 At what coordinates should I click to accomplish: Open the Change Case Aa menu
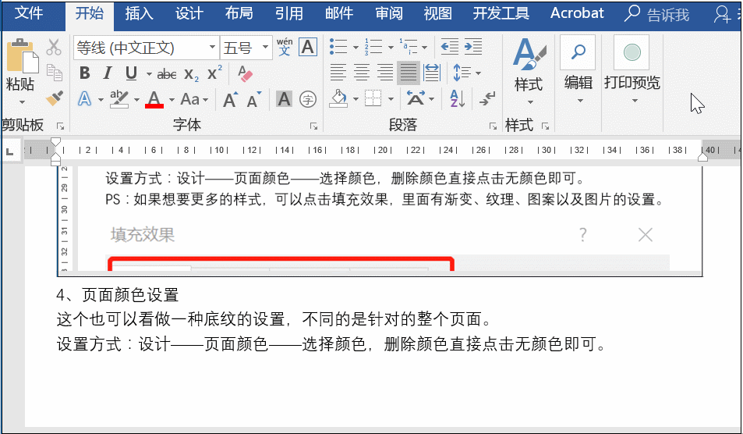[194, 99]
